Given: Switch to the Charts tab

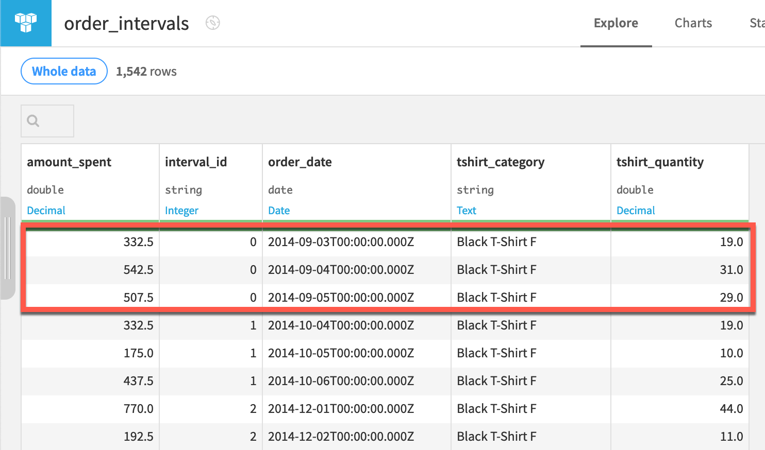Looking at the screenshot, I should click(693, 23).
